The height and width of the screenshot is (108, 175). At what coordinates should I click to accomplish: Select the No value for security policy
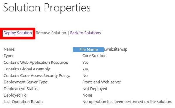coord(85,75)
